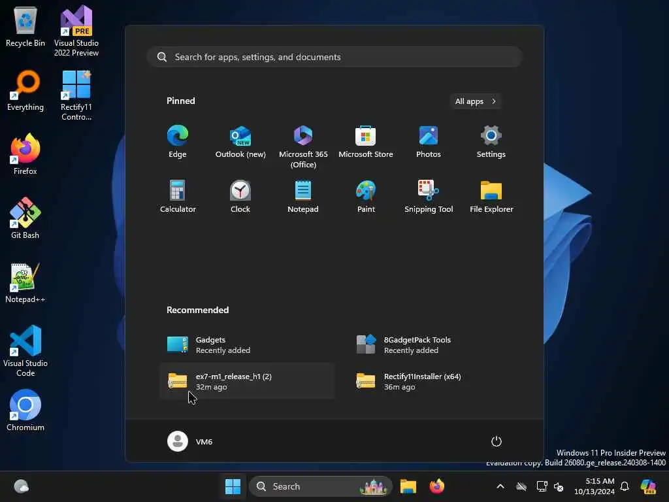This screenshot has height=502, width=669.
Task: Click the Power button in Start
Action: (497, 441)
